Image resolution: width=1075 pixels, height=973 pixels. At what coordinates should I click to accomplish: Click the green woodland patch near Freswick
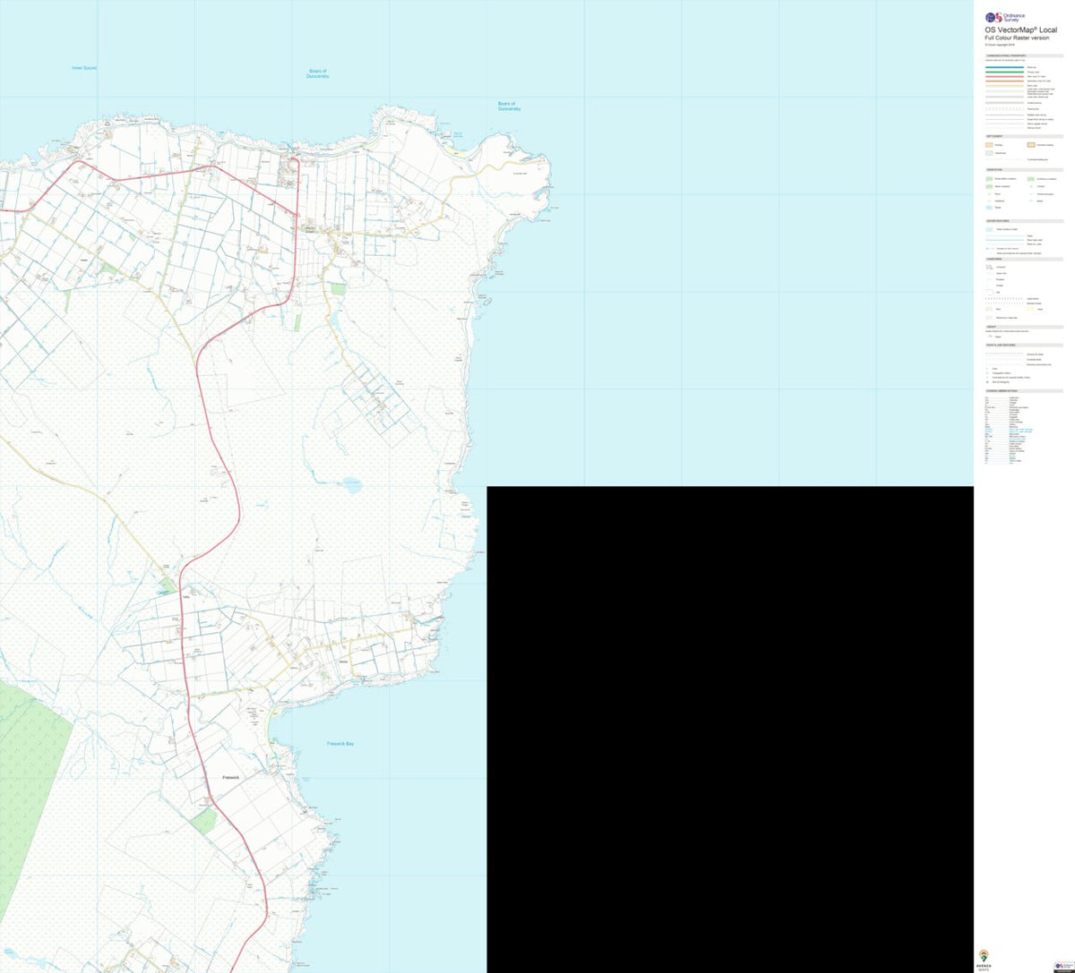point(205,819)
